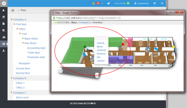Image resolution: width=187 pixels, height=108 pixels.
Task: Open the Accounting dept map link
Action: [x=36, y=48]
